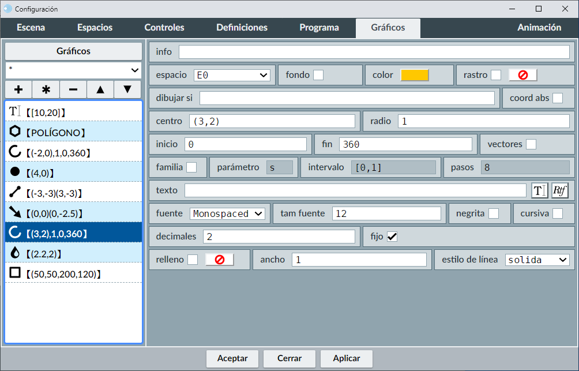Click the minus icon to delete graphic
The width and height of the screenshot is (579, 371).
click(x=73, y=89)
